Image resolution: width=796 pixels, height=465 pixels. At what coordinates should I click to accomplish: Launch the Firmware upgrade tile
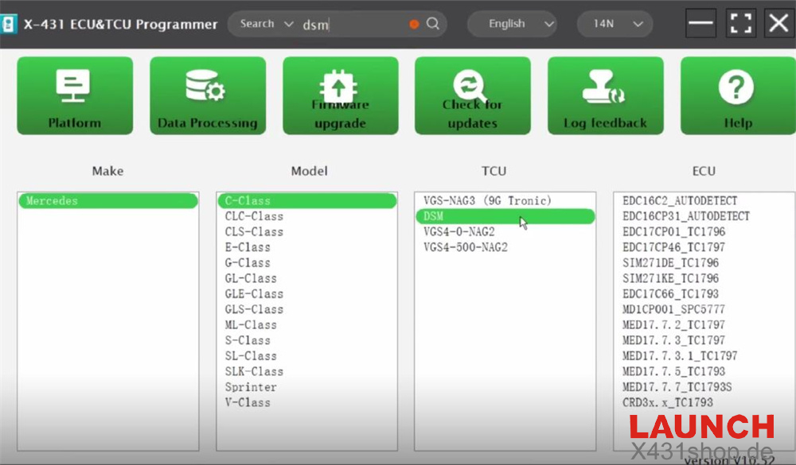coord(340,95)
